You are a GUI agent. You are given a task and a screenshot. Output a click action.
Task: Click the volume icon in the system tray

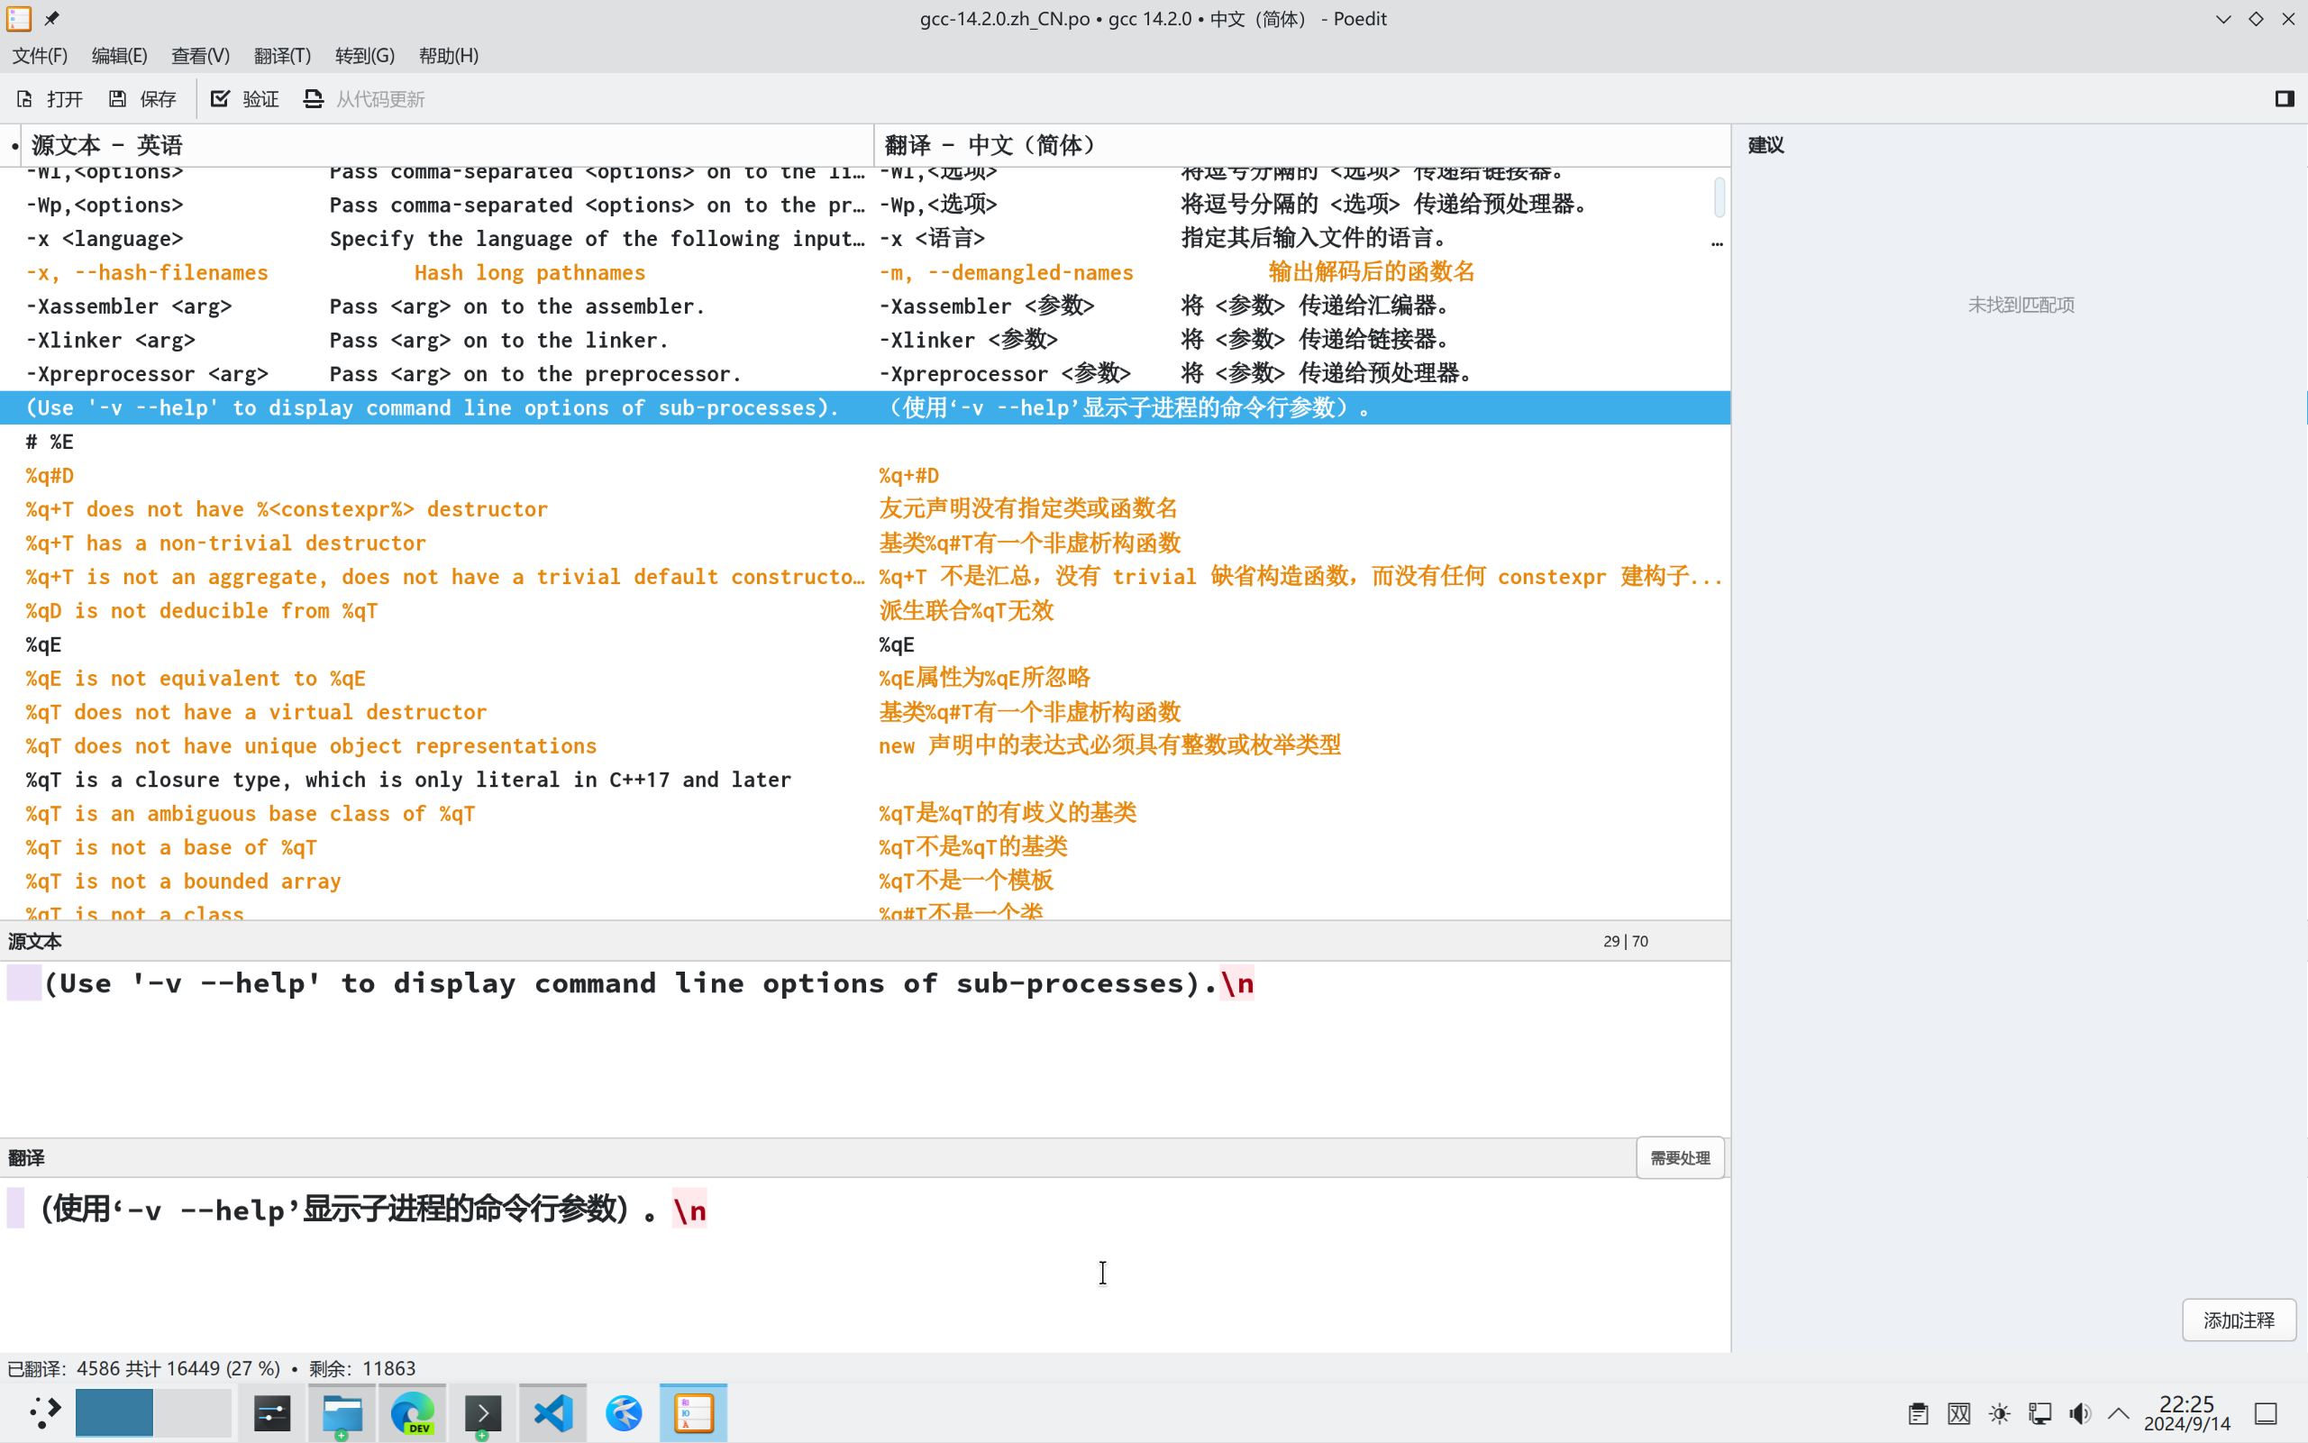[x=2080, y=1413]
